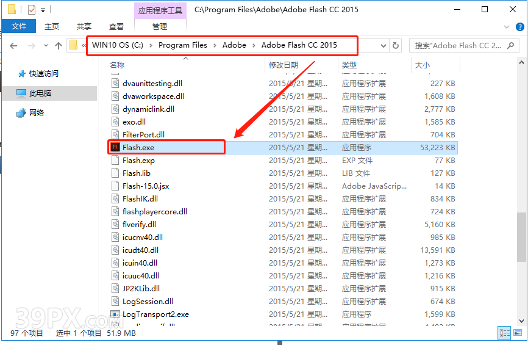Click the FilterPort.dll file icon
The image size is (528, 345).
point(115,134)
